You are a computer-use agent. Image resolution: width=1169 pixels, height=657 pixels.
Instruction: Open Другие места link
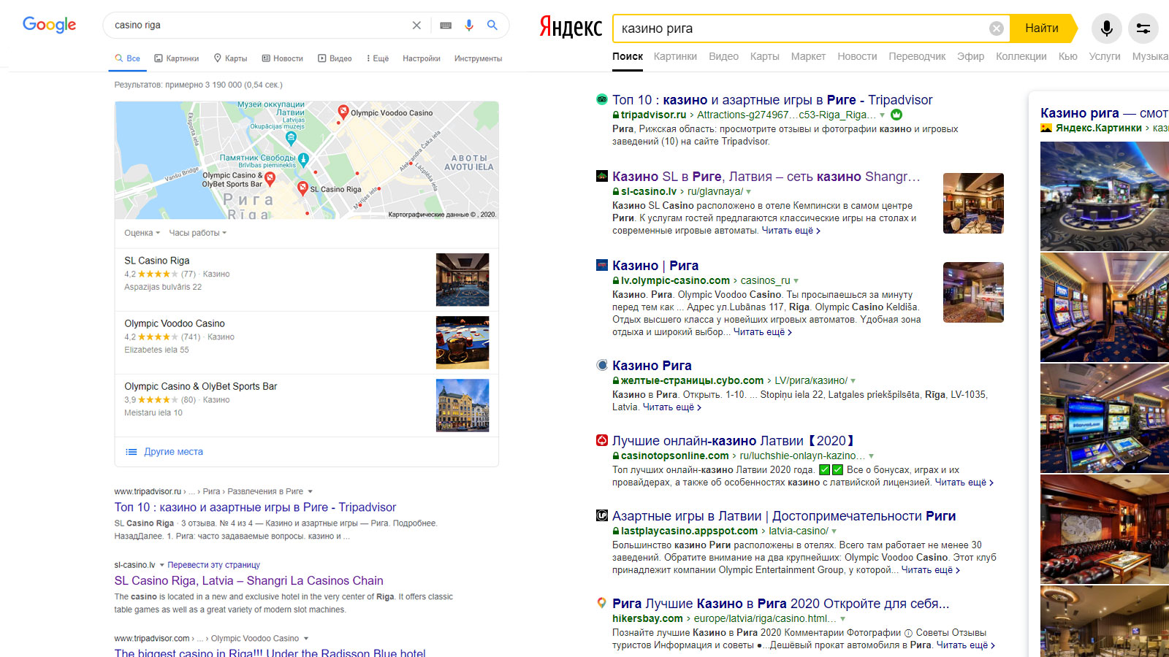point(173,452)
